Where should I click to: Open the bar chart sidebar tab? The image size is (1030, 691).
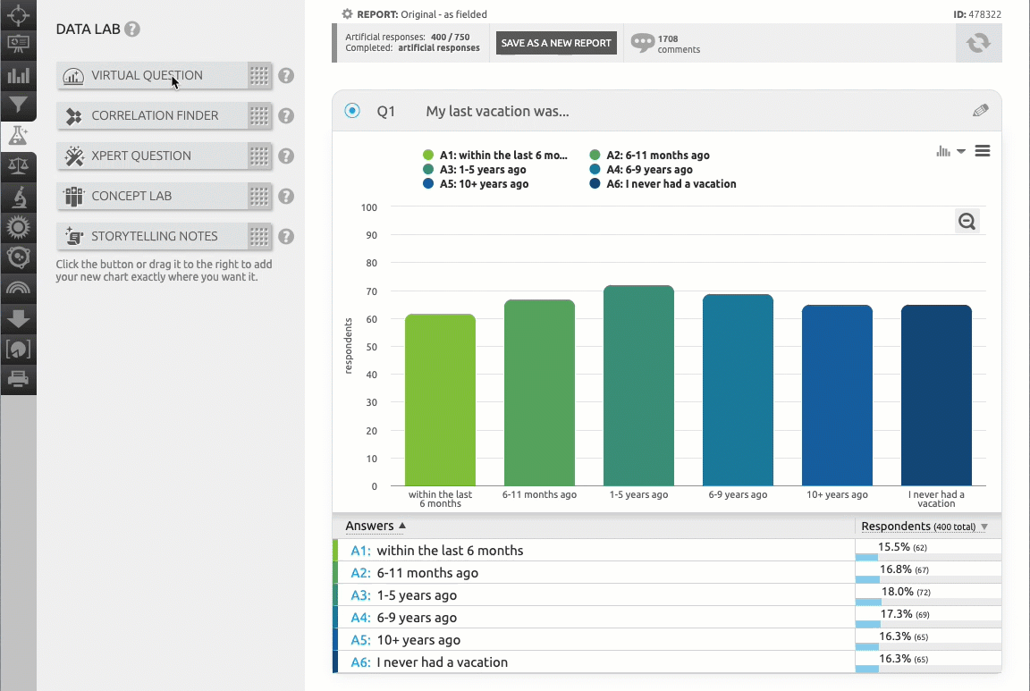pyautogui.click(x=18, y=75)
